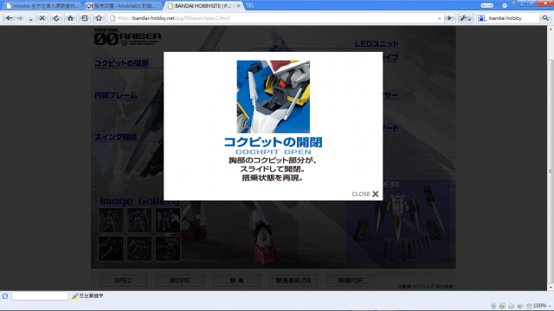Open the LEDユニット link
The height and width of the screenshot is (311, 554).
coord(377,44)
